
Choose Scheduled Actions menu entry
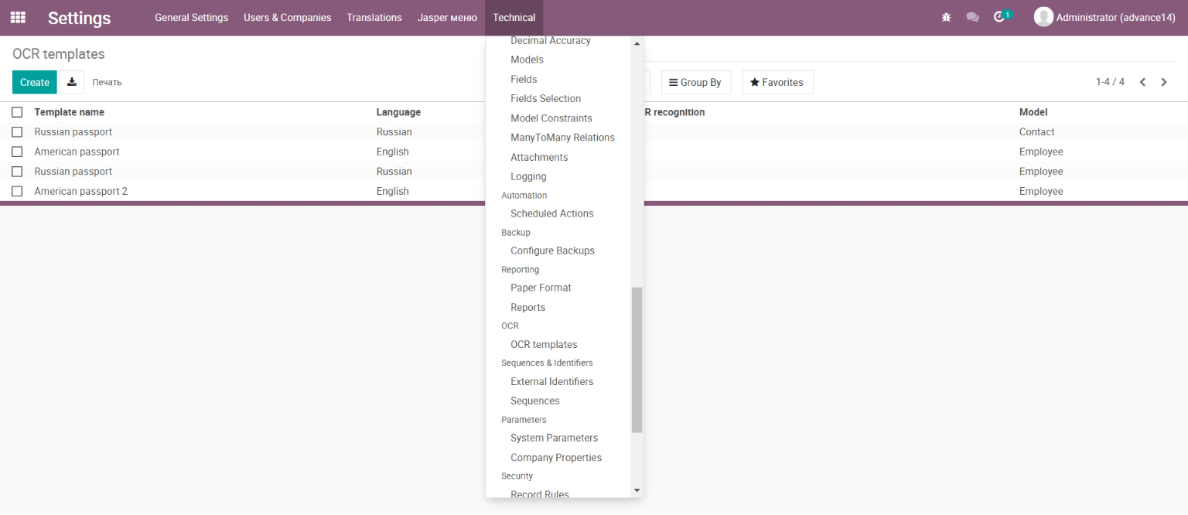click(x=552, y=213)
